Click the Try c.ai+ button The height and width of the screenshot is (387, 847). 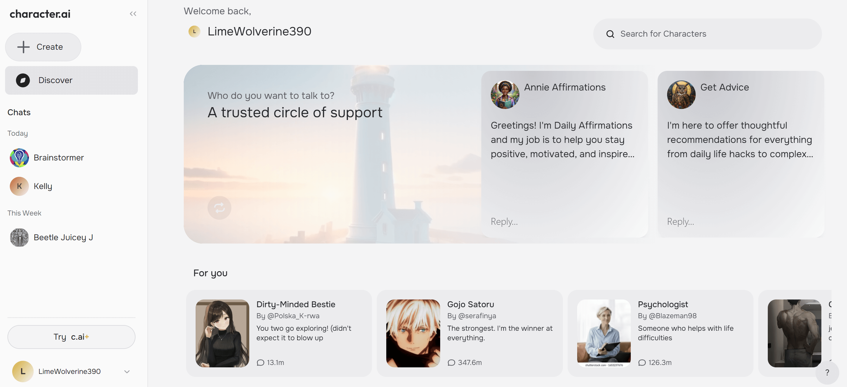(x=71, y=337)
